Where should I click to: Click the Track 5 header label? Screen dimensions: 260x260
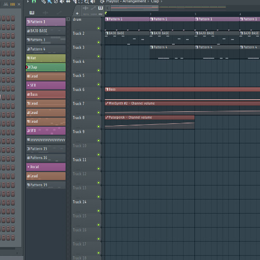[x=79, y=75]
